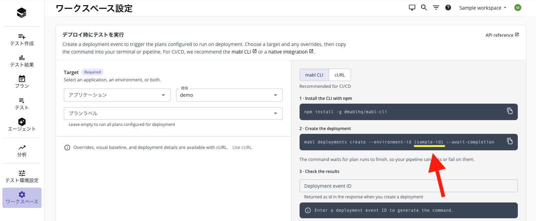This screenshot has width=536, height=221.
Task: Go to テスト結果 in the sidebar
Action: [x=22, y=61]
